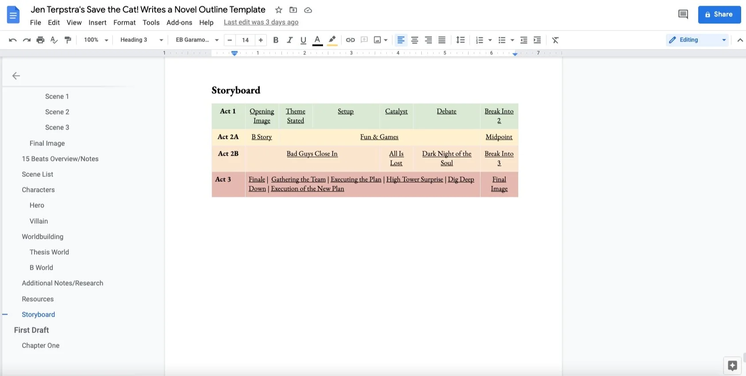Open the highlight color picker
This screenshot has width=746, height=376.
click(x=332, y=40)
